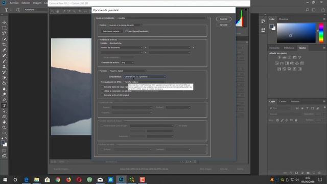Toggle the Incrustar archivo RAW original checkbox
327x184 pixels.
[x=102, y=95]
